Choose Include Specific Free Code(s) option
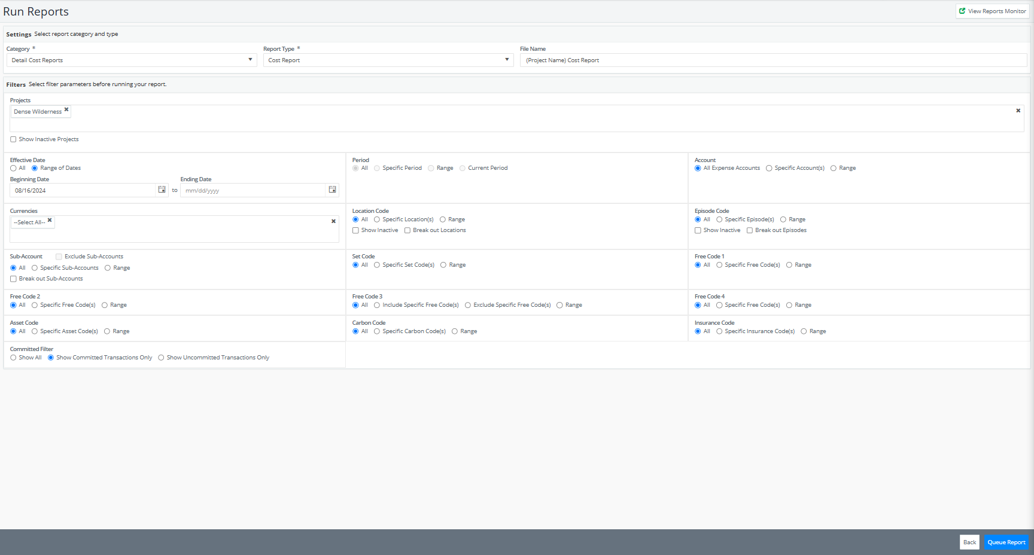1034x555 pixels. tap(377, 305)
